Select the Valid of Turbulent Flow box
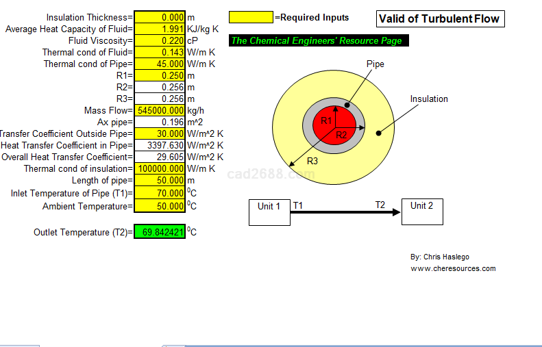Viewport: 542px width, 347px height. [x=441, y=19]
